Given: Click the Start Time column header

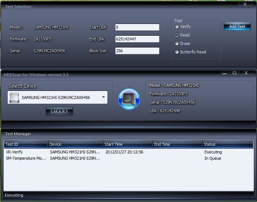Looking at the screenshot, I should 127,144.
